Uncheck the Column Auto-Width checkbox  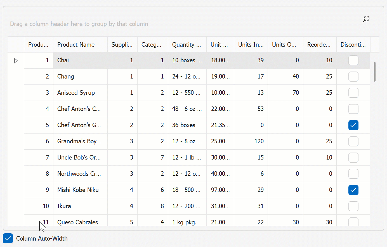tap(8, 239)
